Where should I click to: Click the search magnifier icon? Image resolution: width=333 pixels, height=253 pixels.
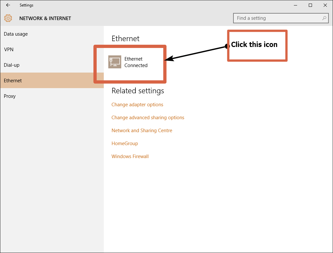coord(324,18)
